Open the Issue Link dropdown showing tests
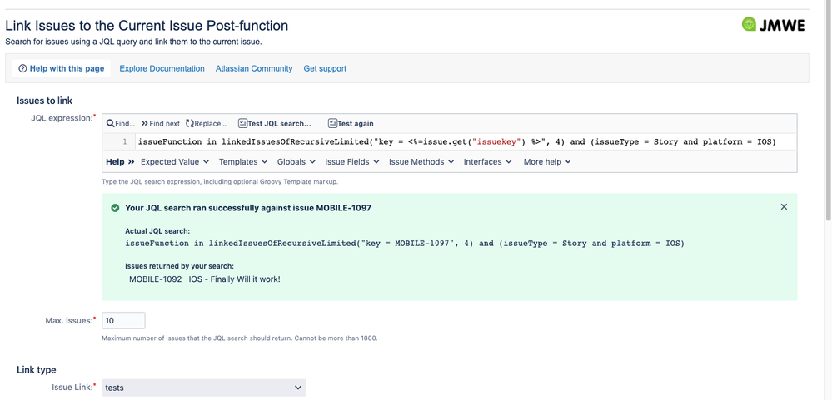 [204, 388]
